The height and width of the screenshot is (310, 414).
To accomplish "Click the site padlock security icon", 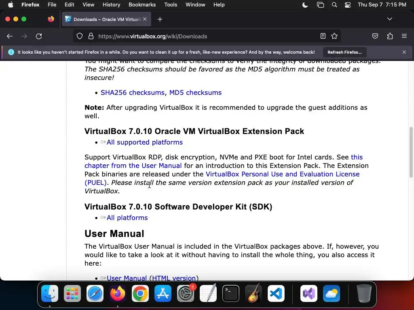I will (x=91, y=36).
